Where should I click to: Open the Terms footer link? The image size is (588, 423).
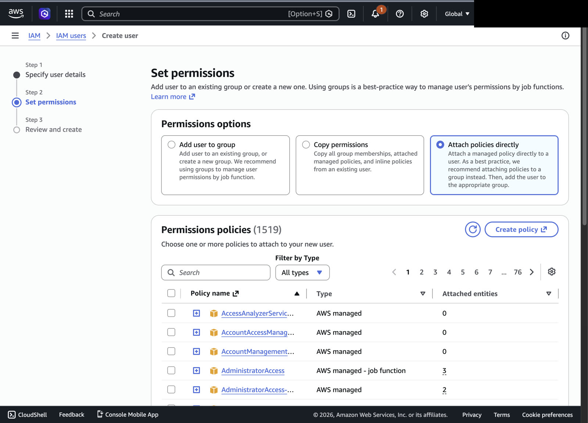(x=502, y=415)
